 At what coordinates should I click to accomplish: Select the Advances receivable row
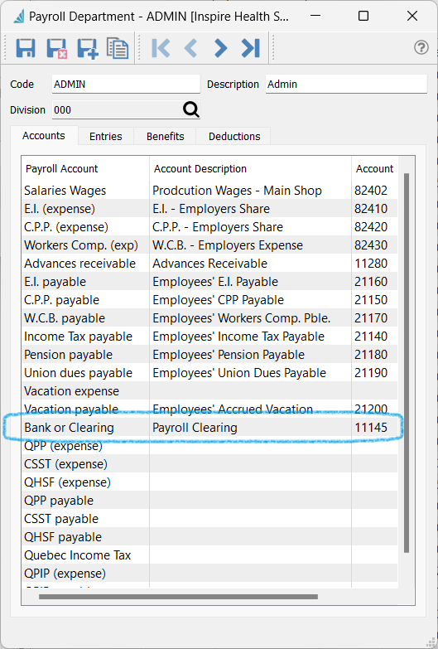point(209,264)
